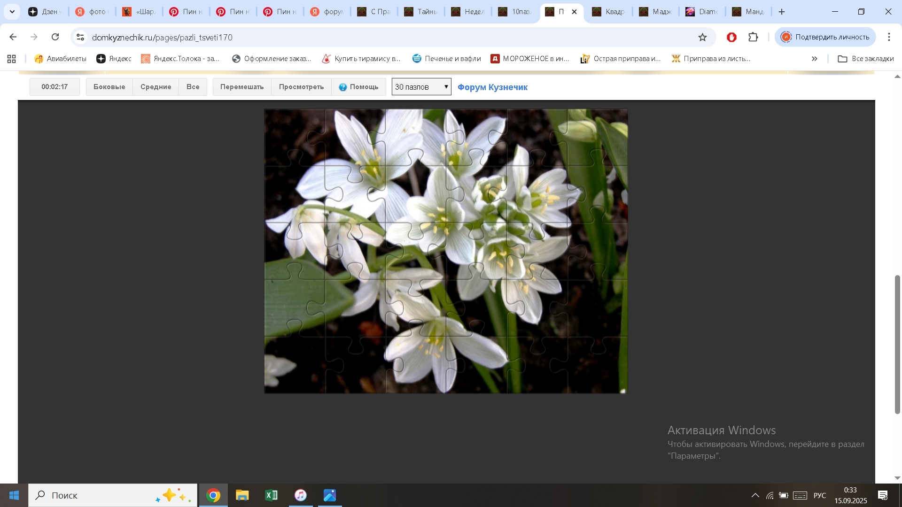Image resolution: width=902 pixels, height=507 pixels.
Task: Open the Extensions puzzle icon
Action: coord(753,37)
